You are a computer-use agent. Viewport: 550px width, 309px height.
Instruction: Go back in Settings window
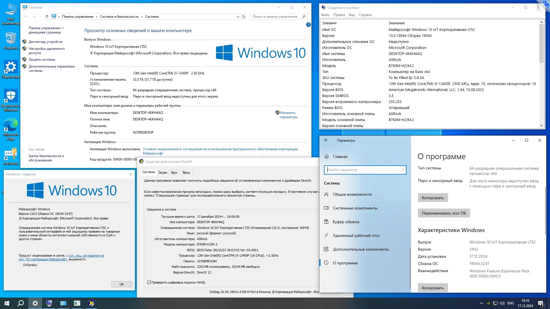click(x=326, y=140)
